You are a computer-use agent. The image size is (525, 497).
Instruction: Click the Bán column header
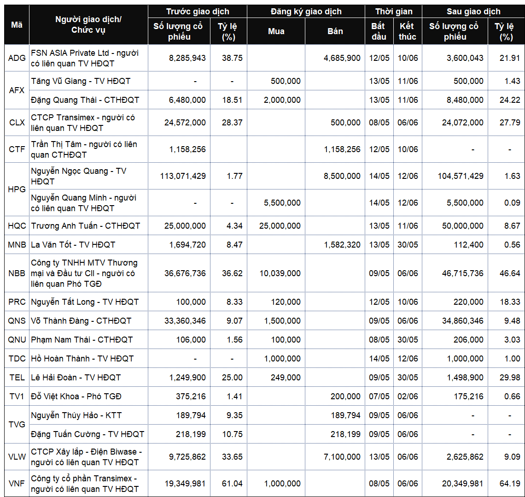click(x=335, y=31)
